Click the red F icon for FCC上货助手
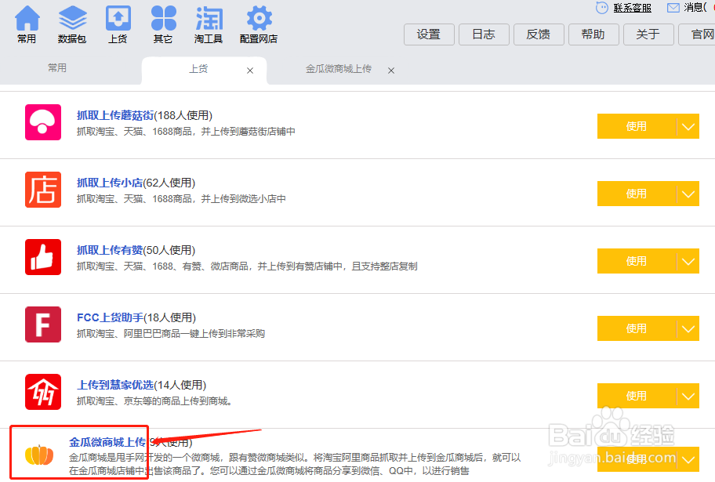The width and height of the screenshot is (715, 482). pyautogui.click(x=43, y=324)
